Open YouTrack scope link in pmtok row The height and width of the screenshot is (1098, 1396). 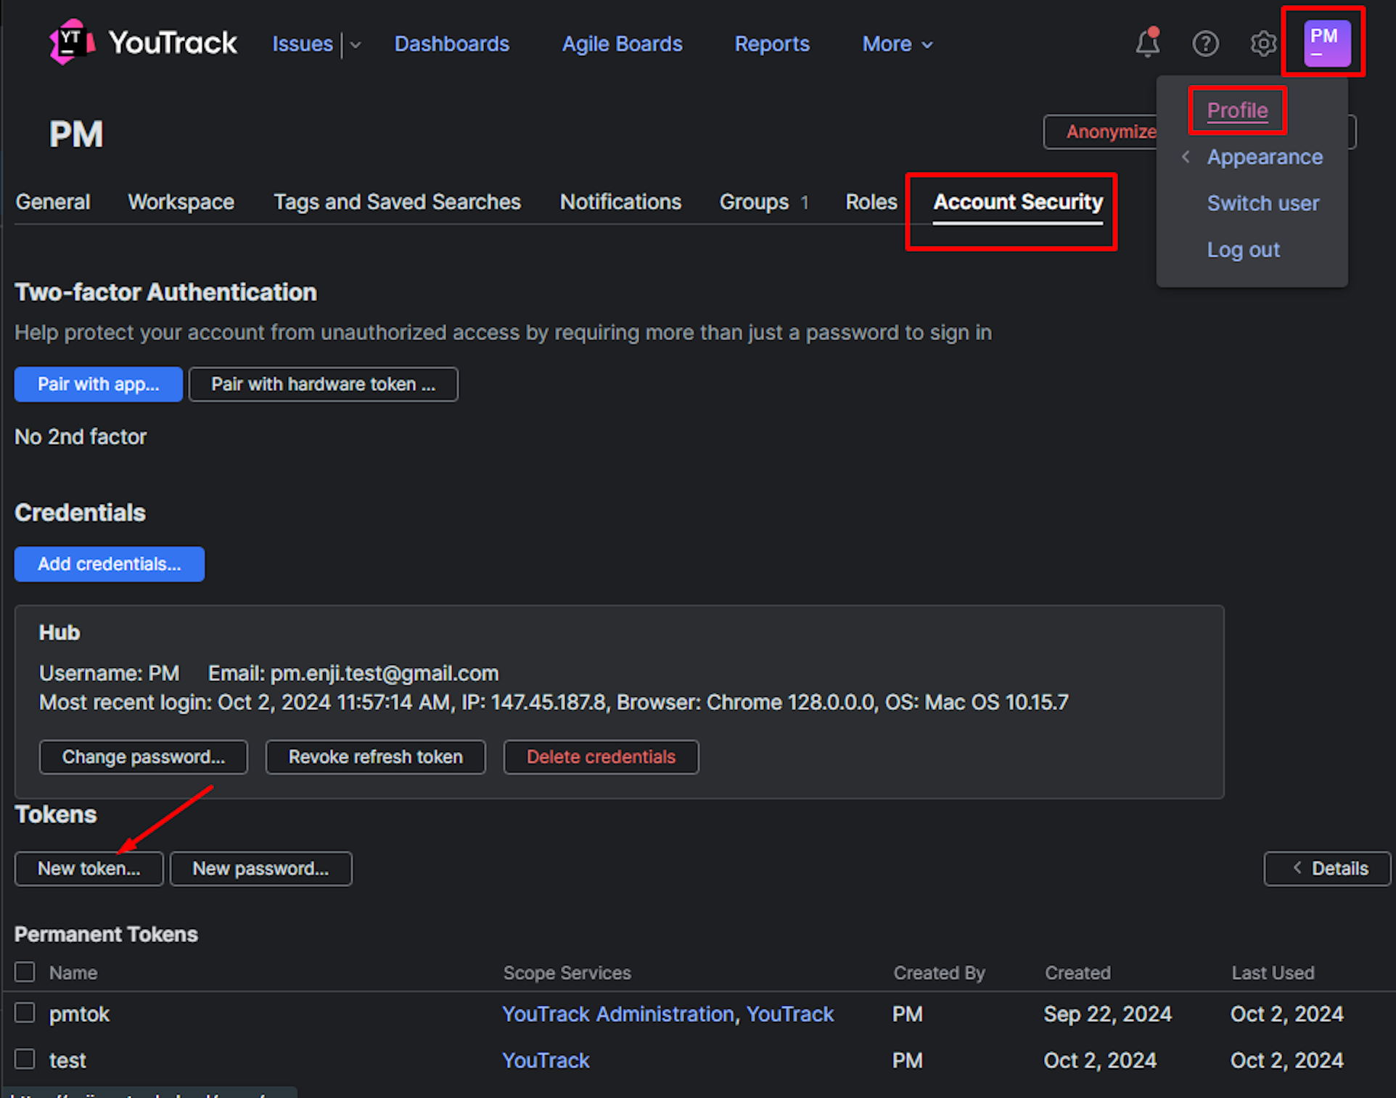click(789, 1014)
